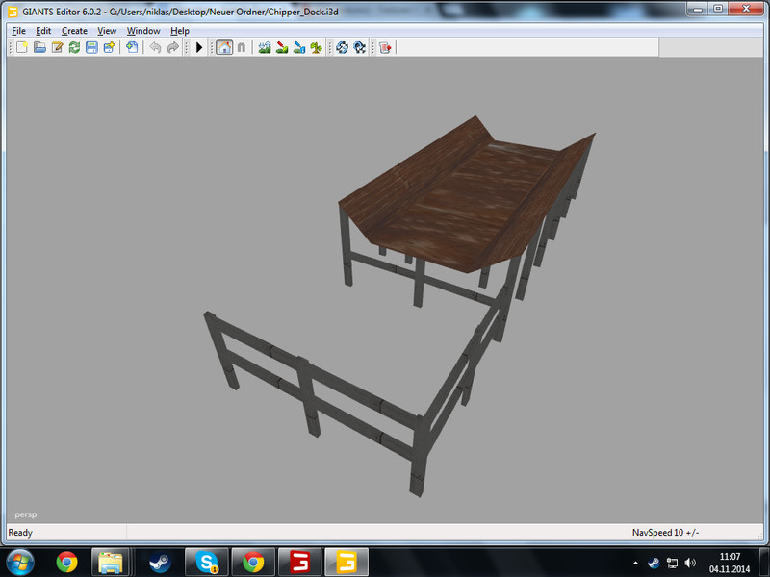Click the Save floppy disk icon
This screenshot has height=577, width=770.
pyautogui.click(x=91, y=47)
